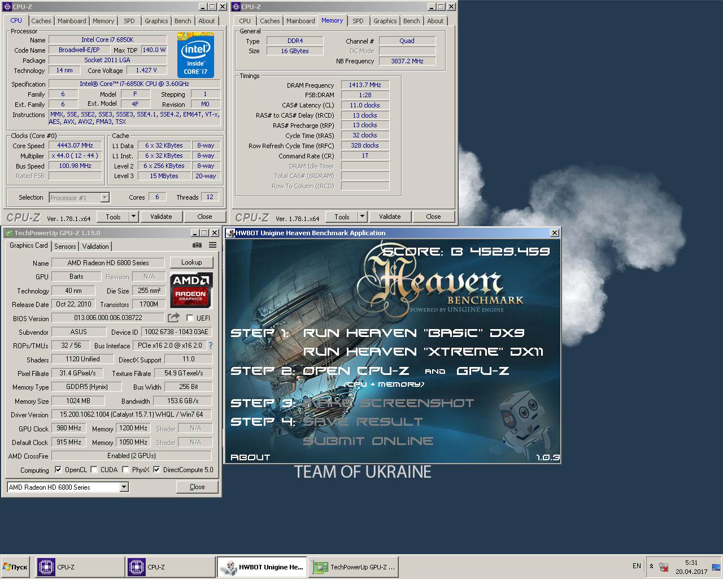Image resolution: width=723 pixels, height=579 pixels.
Task: Expand the Tools arrow in right CPU-Z window
Action: pos(362,217)
